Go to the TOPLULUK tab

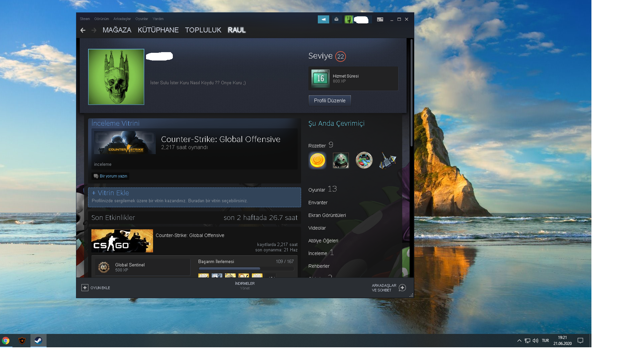tap(203, 30)
